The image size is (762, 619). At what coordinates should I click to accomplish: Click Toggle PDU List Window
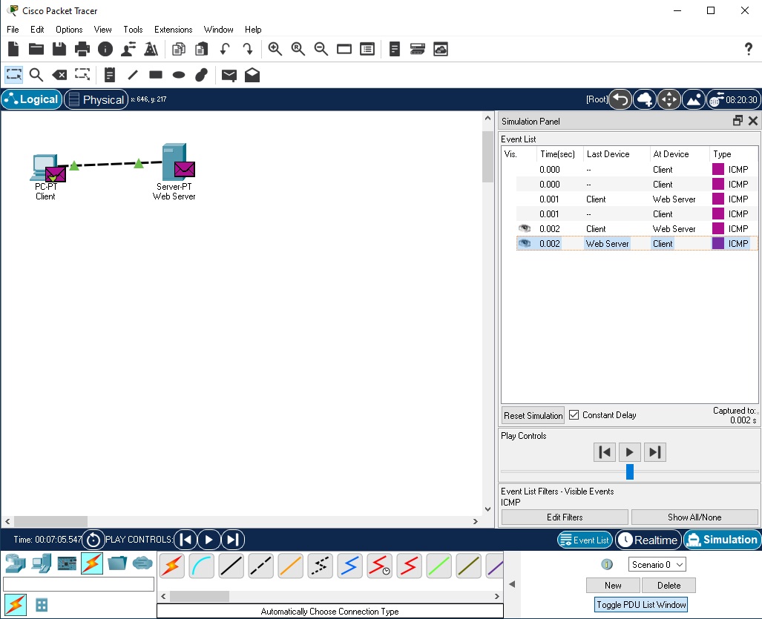(x=641, y=604)
